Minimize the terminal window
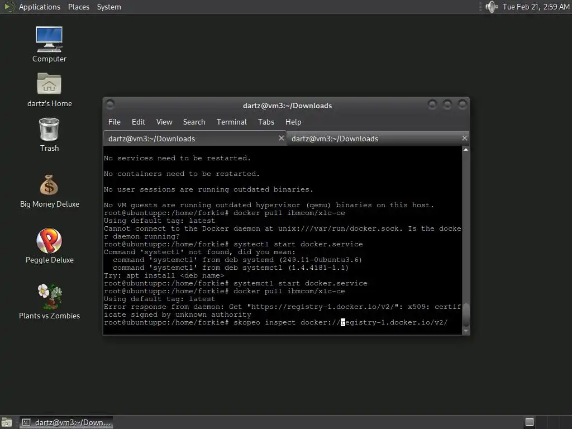 (x=432, y=104)
